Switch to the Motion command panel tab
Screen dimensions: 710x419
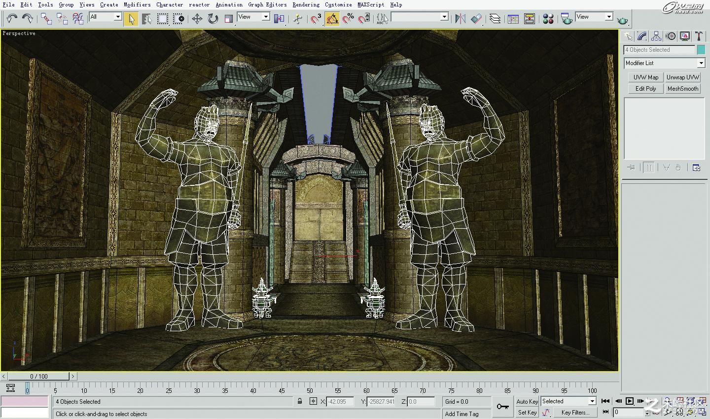pos(671,36)
